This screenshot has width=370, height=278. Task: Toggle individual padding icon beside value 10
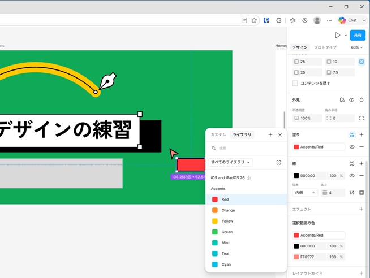(x=362, y=62)
